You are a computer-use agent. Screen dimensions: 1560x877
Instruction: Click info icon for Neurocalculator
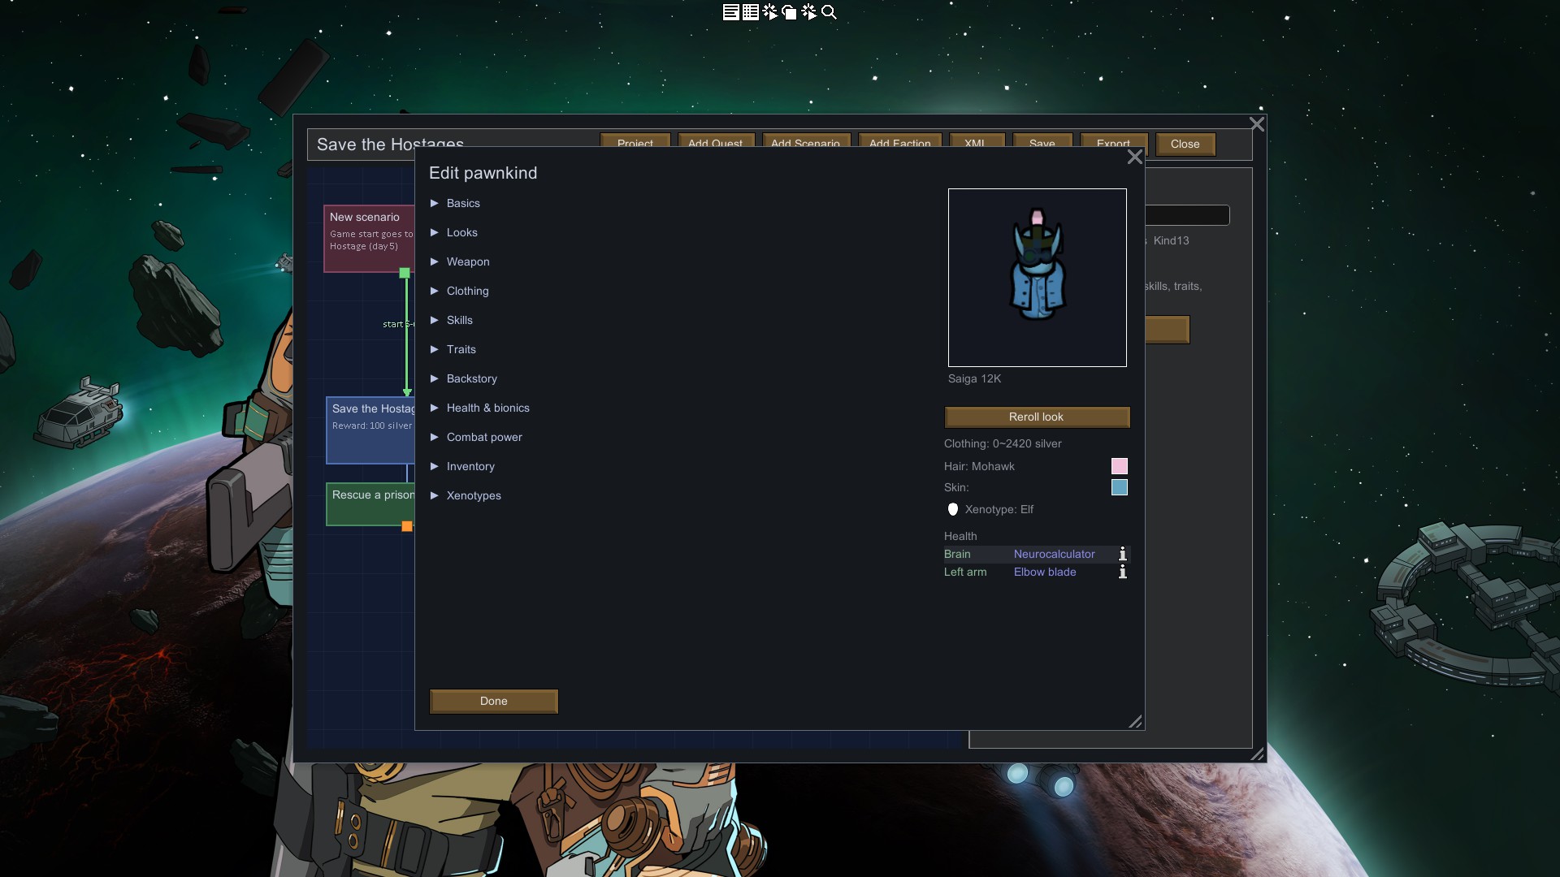tap(1122, 554)
